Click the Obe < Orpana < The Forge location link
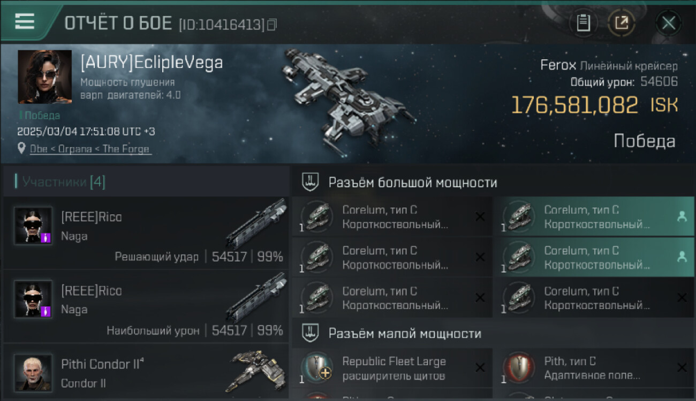 coord(89,149)
